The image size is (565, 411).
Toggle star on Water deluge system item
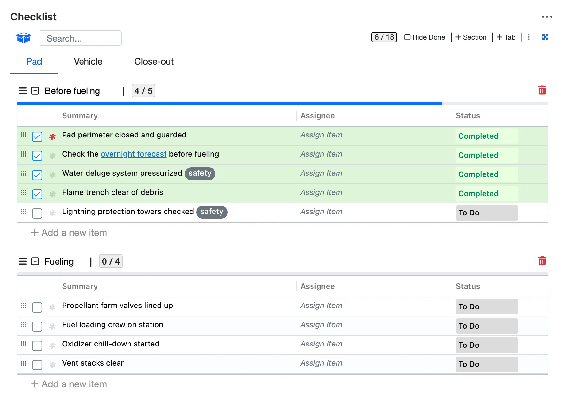[52, 175]
